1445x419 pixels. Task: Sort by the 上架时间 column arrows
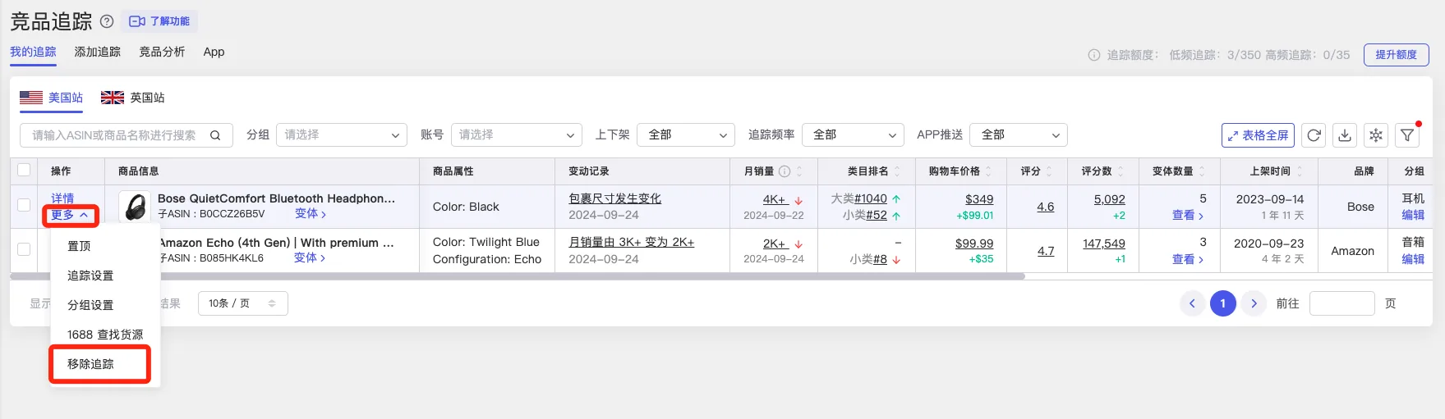1299,171
